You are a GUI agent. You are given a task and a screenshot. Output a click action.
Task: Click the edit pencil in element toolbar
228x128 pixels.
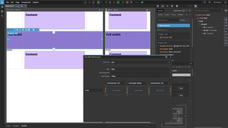[x=20, y=30]
